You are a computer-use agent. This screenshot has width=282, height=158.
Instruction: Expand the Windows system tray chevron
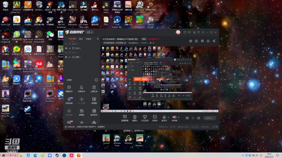[243, 155]
